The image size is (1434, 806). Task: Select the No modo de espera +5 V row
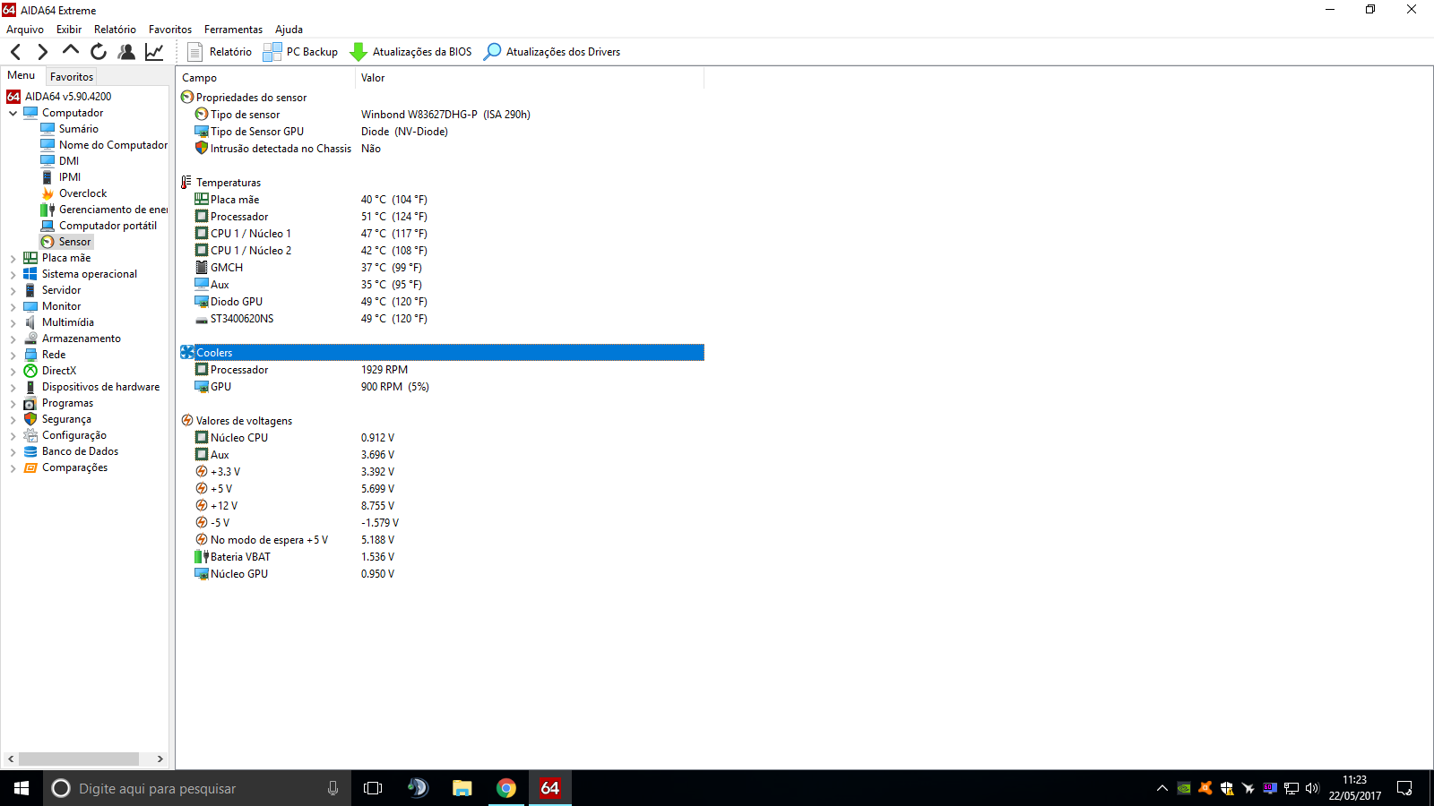click(442, 540)
